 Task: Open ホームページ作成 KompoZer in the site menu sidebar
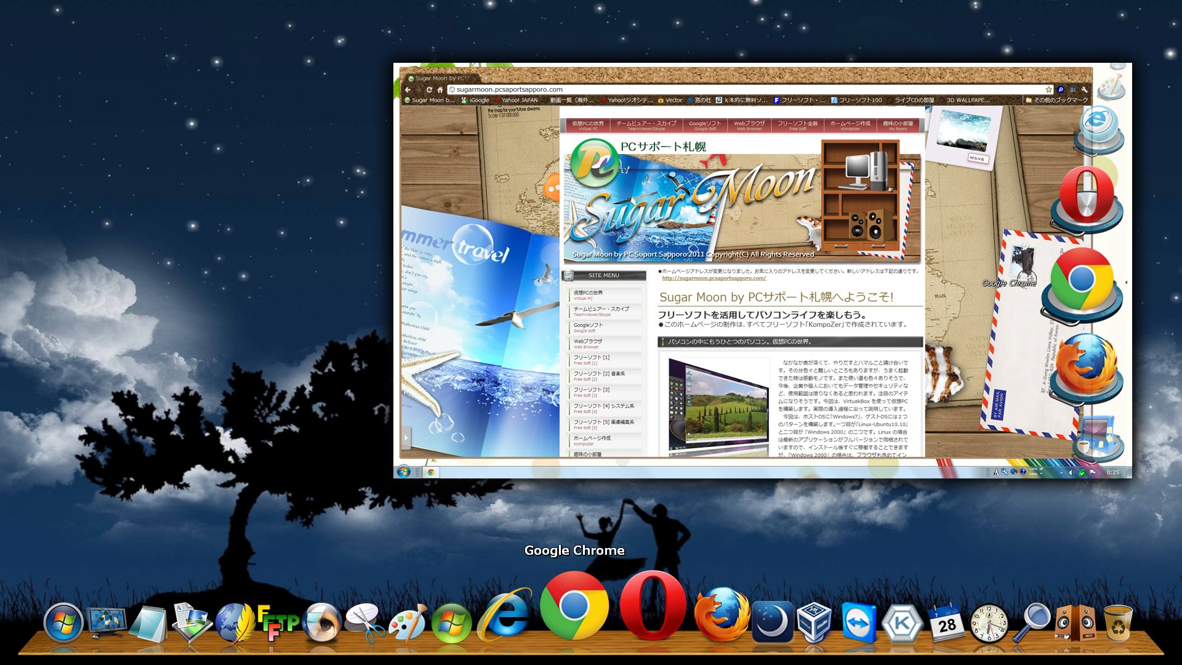point(605,440)
